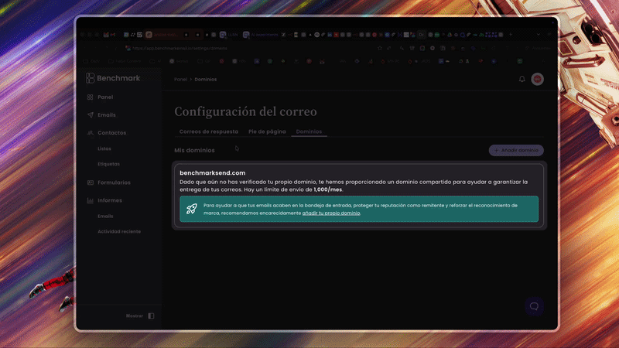
Task: Expand the browser tab list chevron
Action: click(538, 35)
